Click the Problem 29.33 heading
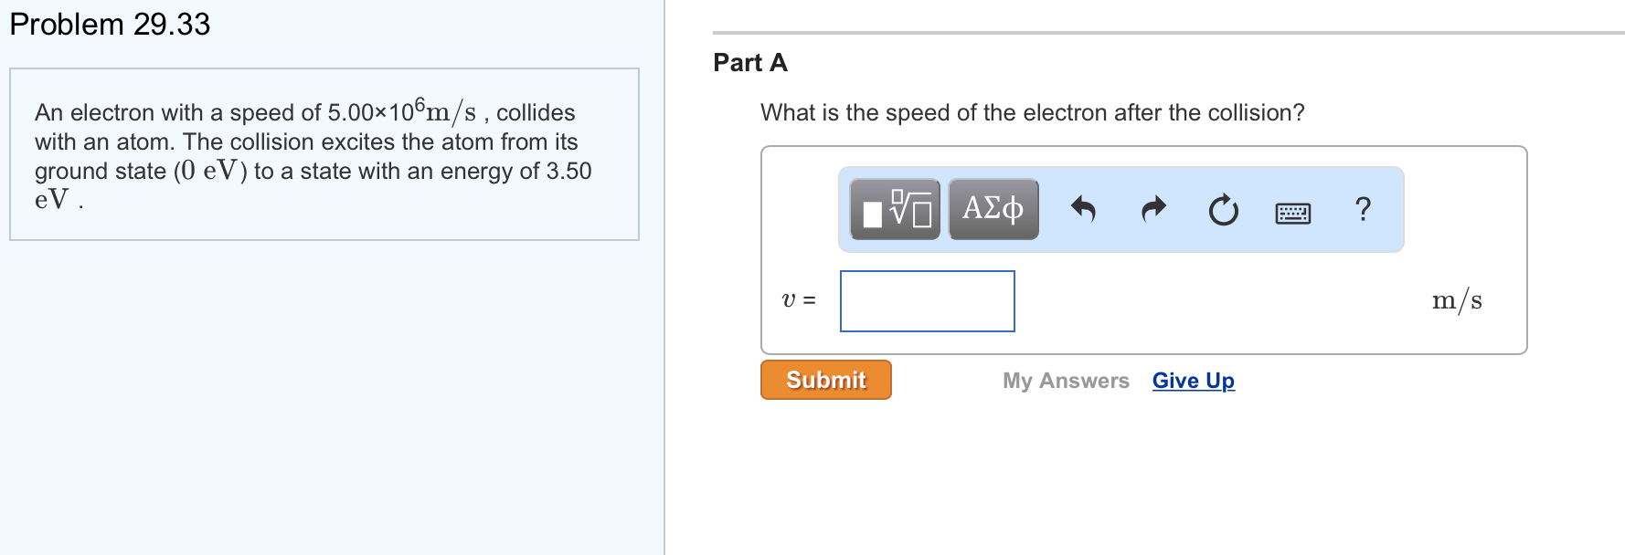 pos(110,25)
